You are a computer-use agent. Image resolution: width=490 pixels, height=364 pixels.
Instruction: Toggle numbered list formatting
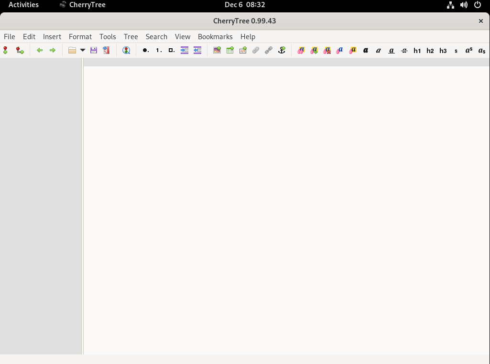point(158,50)
